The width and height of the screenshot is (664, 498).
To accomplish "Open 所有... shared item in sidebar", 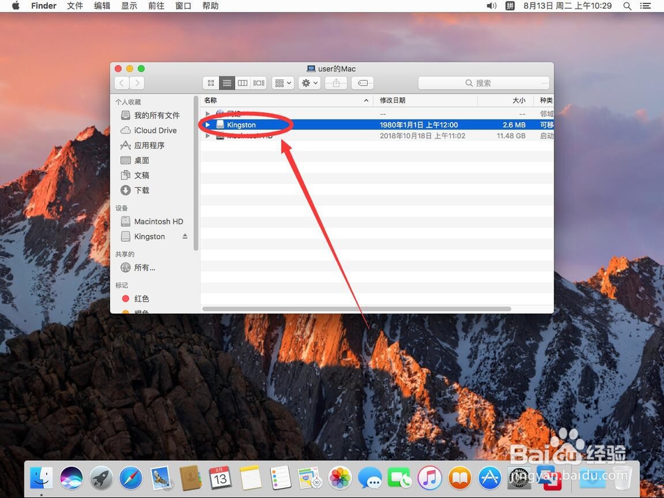I will pos(138,268).
